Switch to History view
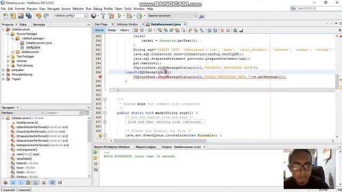The width and height of the screenshot is (342, 192). [x=125, y=30]
